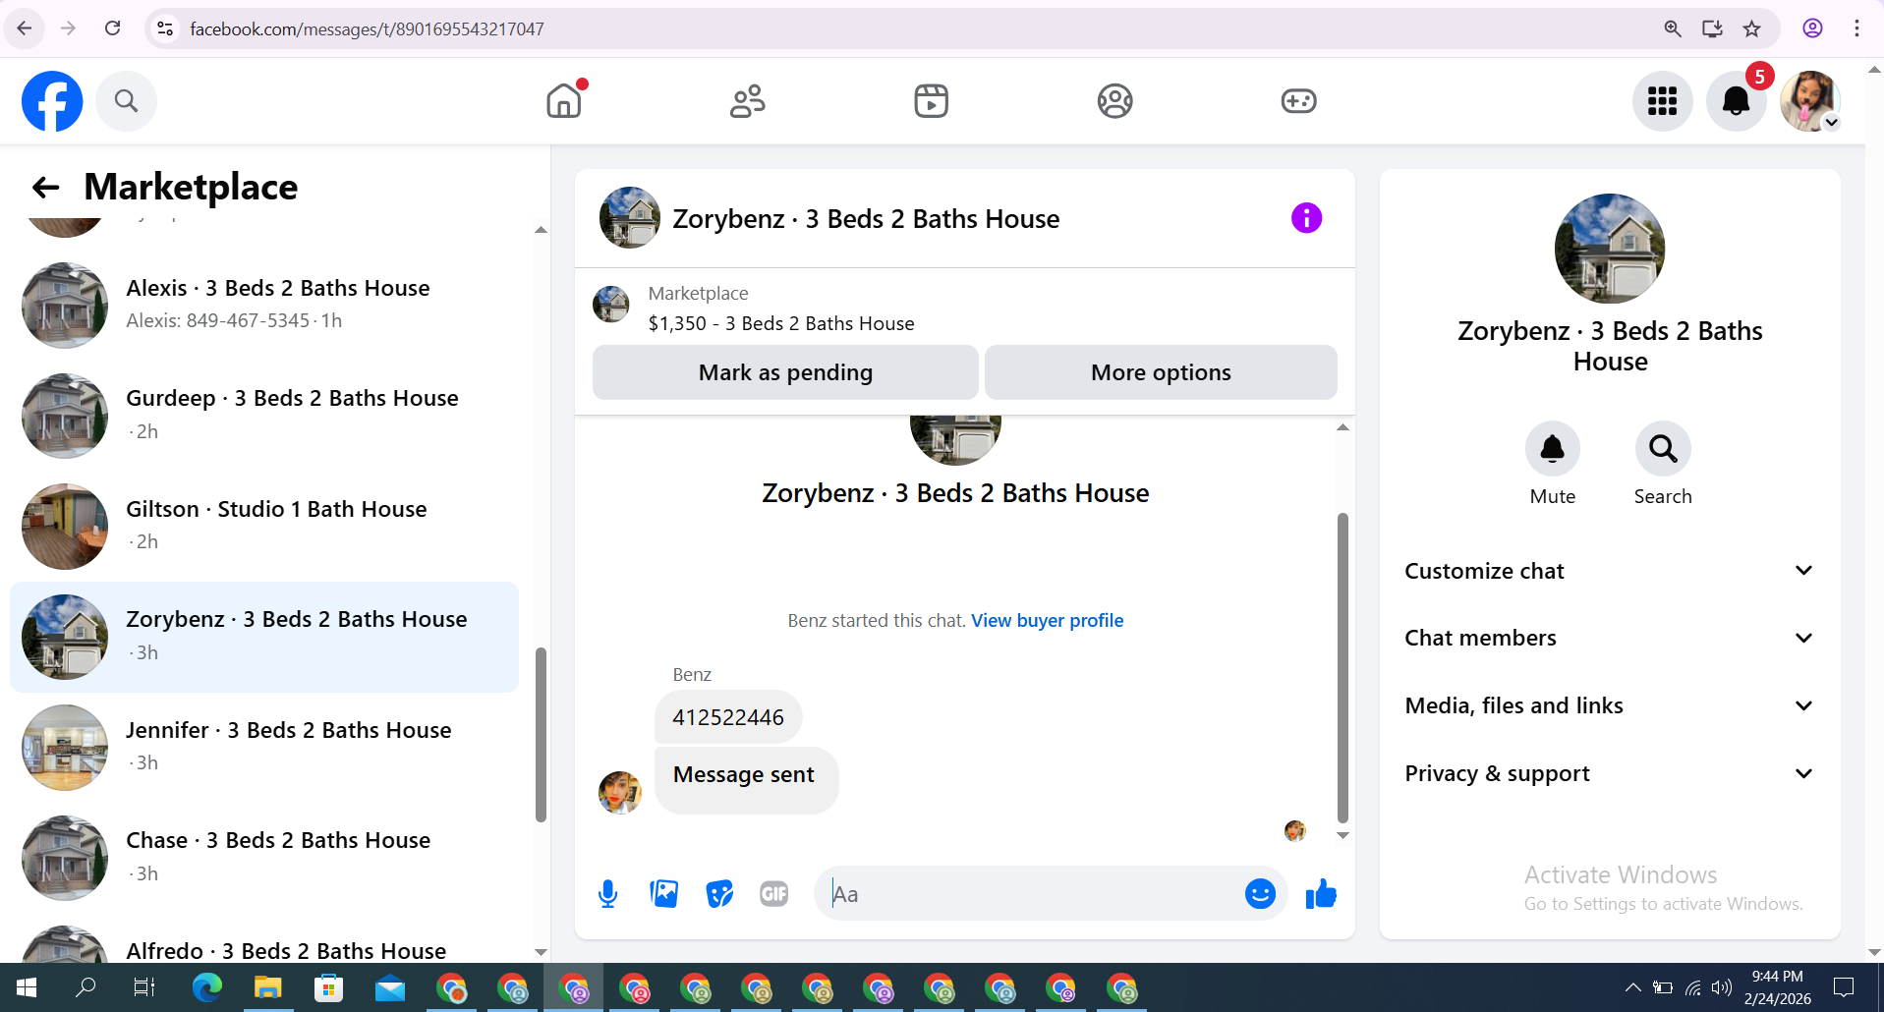Click the purple conversation info icon

[x=1306, y=218]
